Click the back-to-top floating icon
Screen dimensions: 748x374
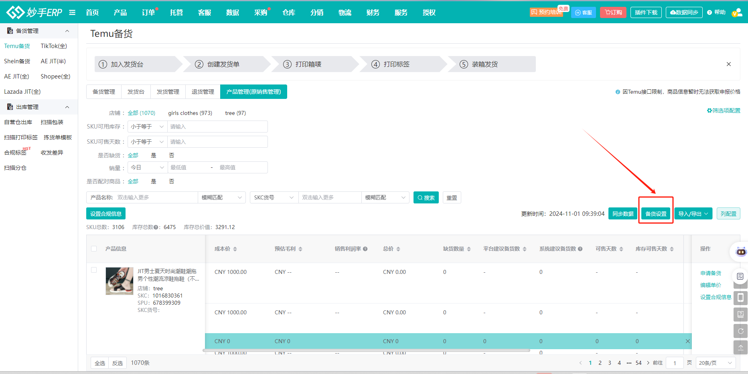pos(740,347)
